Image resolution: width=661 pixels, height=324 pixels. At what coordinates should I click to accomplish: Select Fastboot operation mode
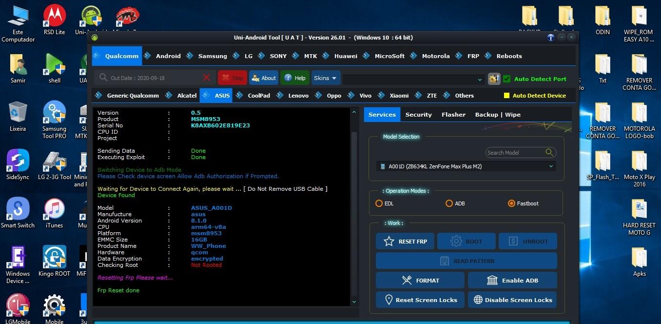click(511, 203)
